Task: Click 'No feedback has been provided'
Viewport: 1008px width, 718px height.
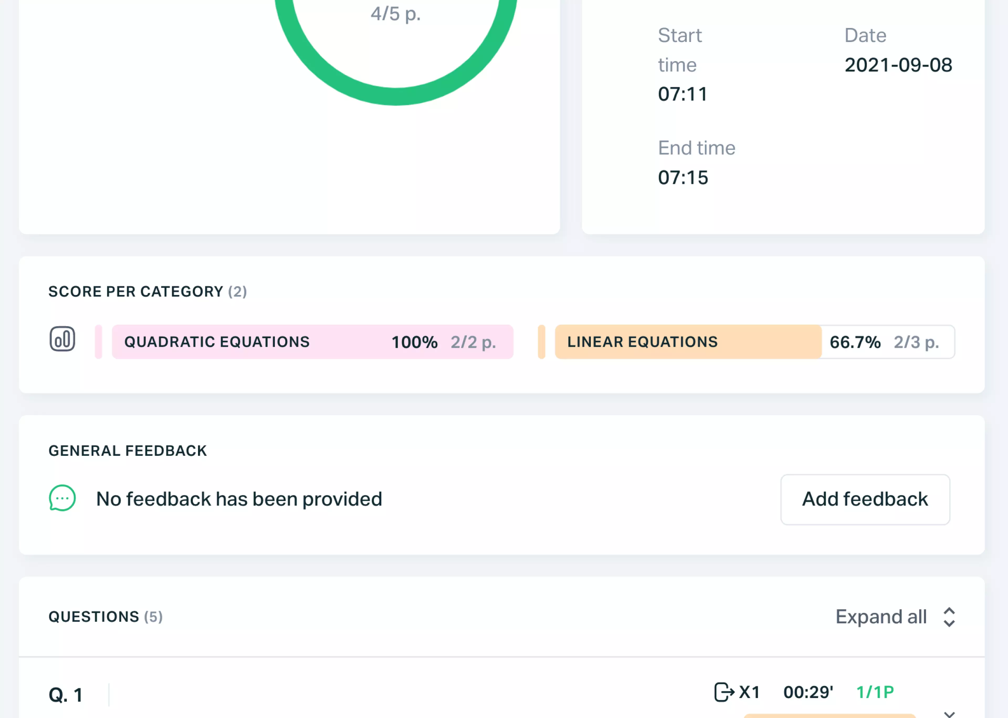Action: (x=239, y=499)
